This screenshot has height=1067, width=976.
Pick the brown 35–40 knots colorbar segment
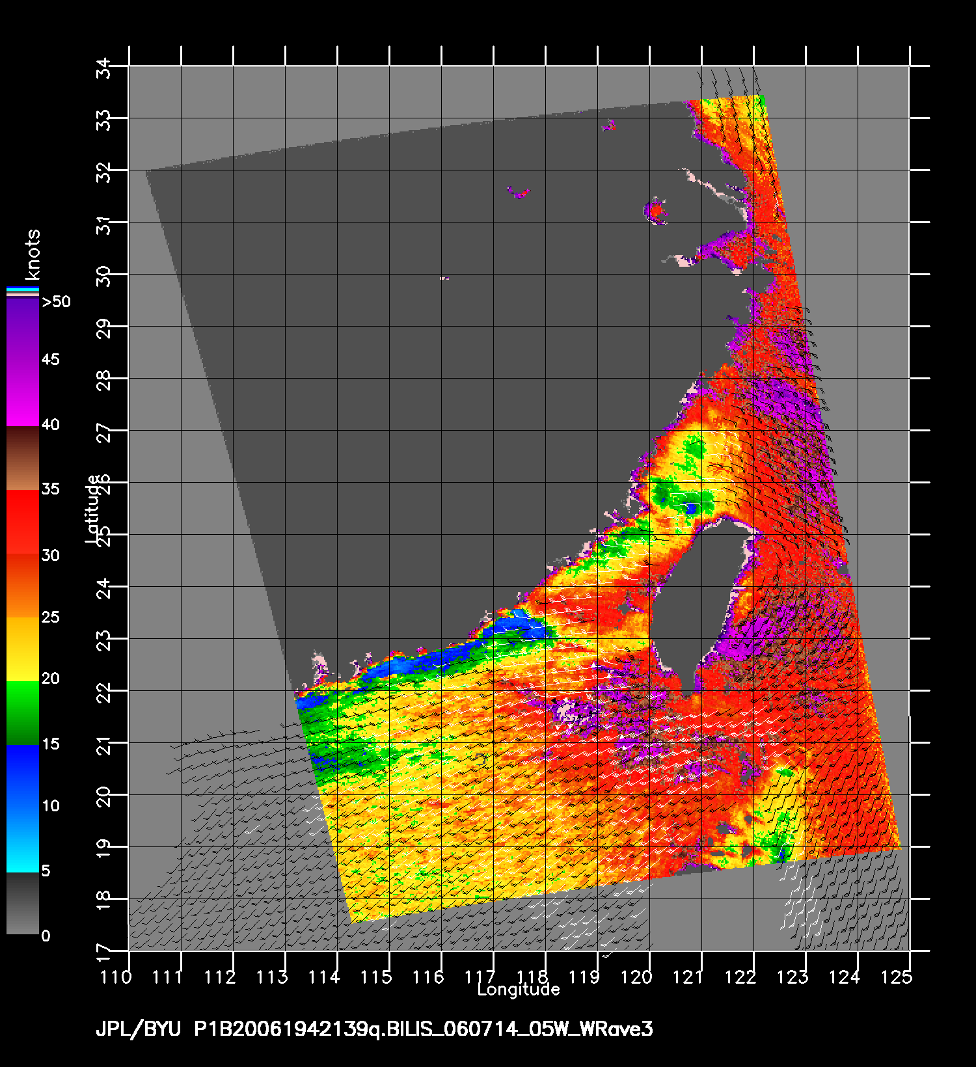point(23,458)
